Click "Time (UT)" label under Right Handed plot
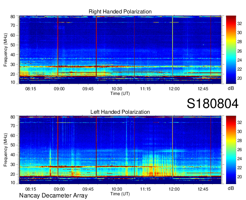Image resolution: width=246 pixels, height=200 pixels. [x=120, y=93]
